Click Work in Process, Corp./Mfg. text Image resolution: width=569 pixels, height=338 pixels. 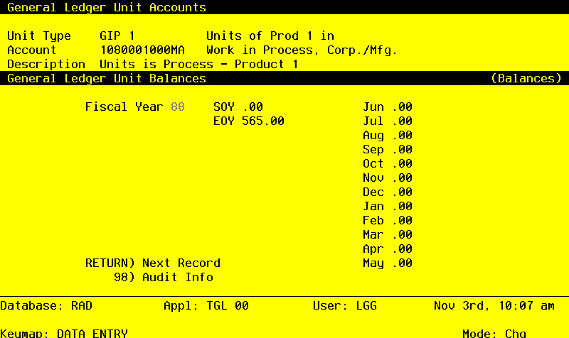coord(302,50)
